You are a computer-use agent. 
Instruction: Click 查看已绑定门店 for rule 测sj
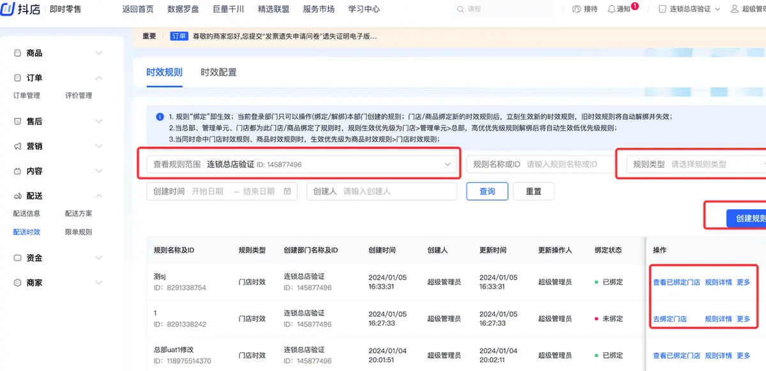pyautogui.click(x=677, y=282)
